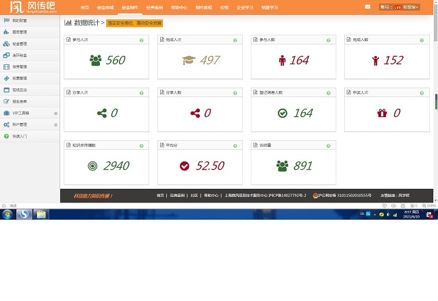Click the people icon beside 891
This screenshot has width=438, height=301.
[x=282, y=166]
